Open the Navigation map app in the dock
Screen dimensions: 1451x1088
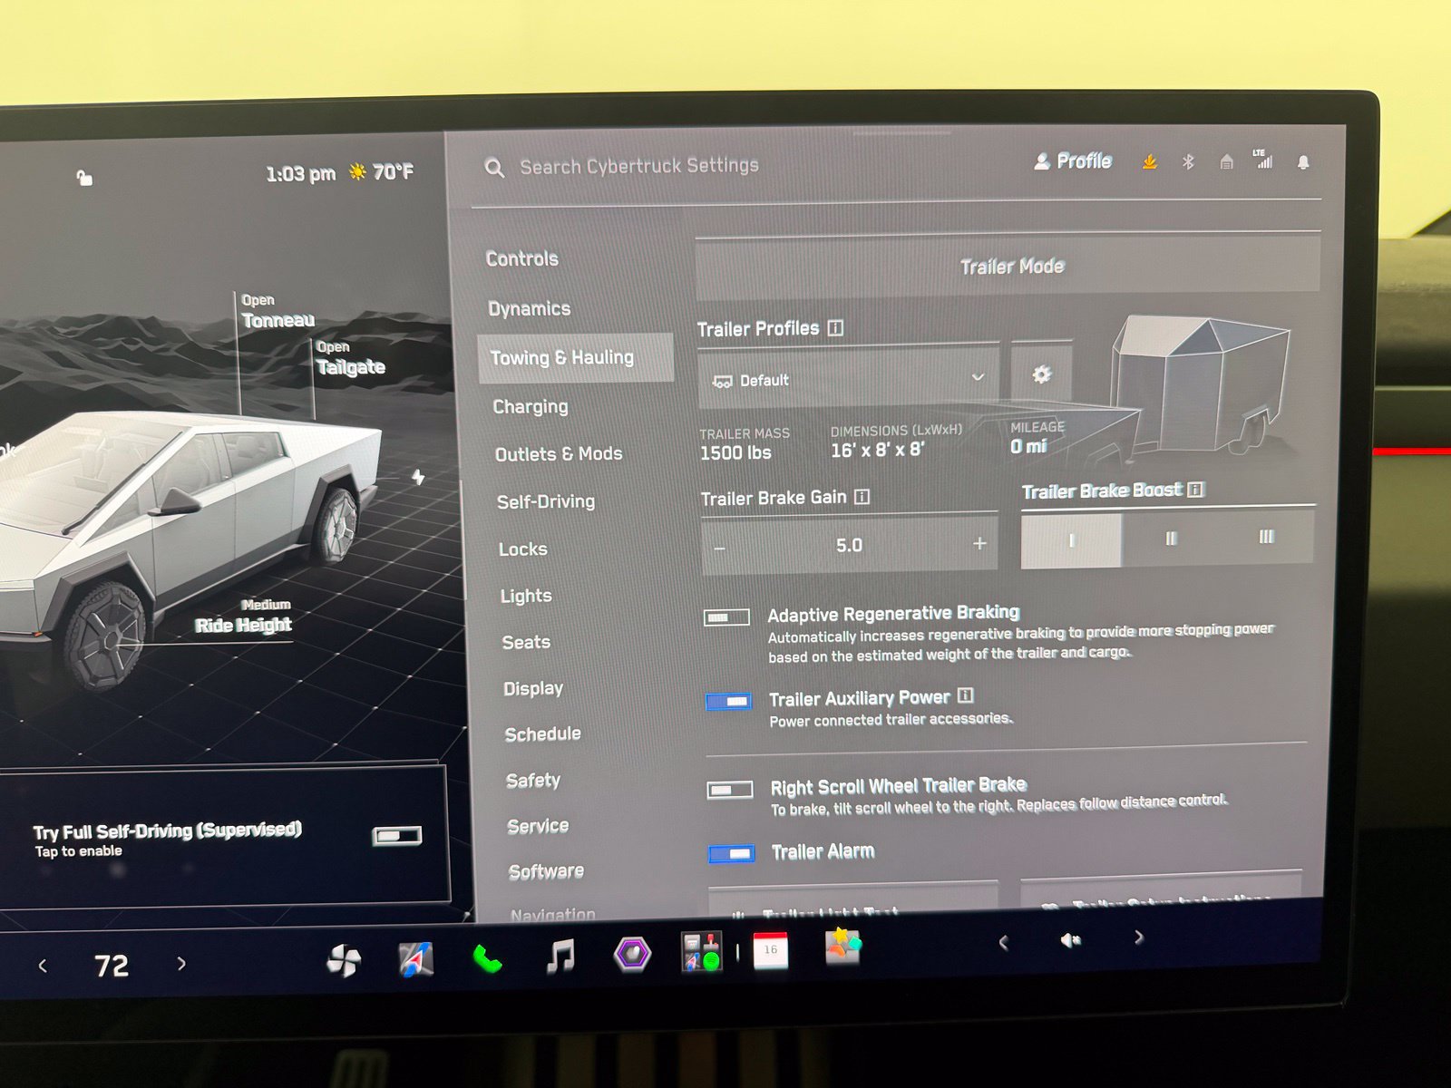click(416, 958)
